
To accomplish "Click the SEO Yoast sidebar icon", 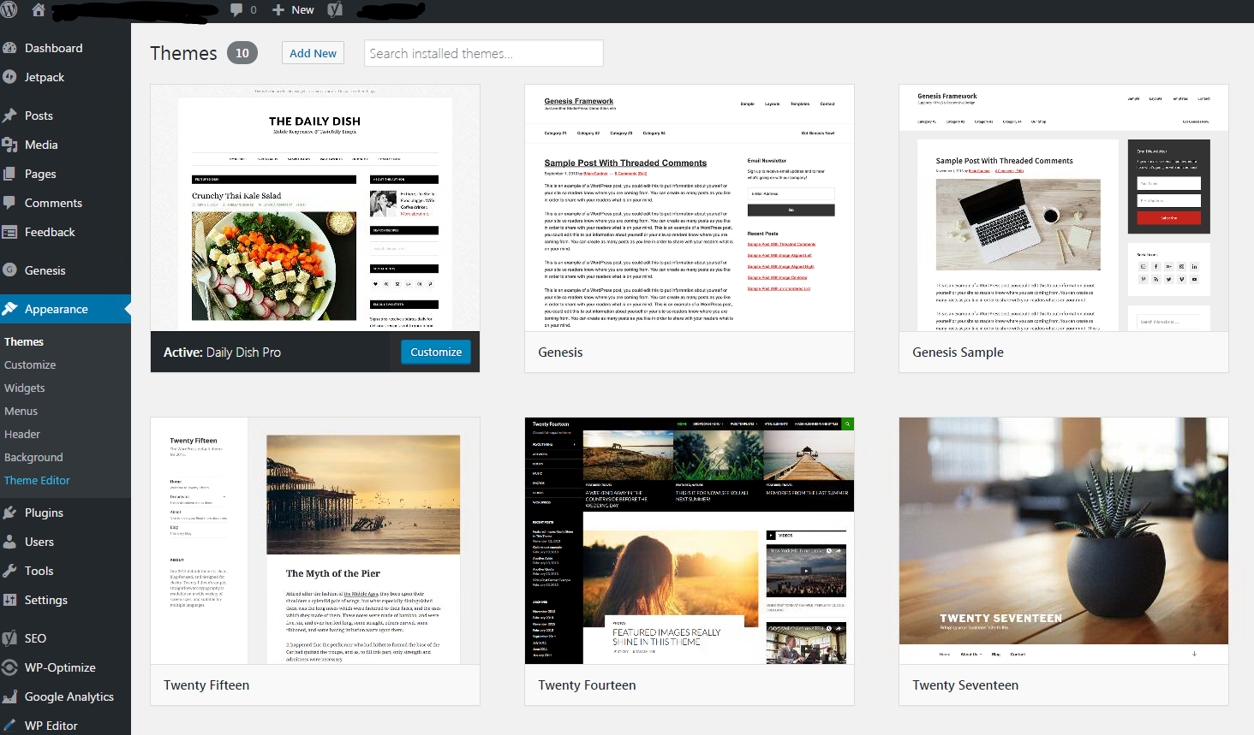I will [x=9, y=638].
